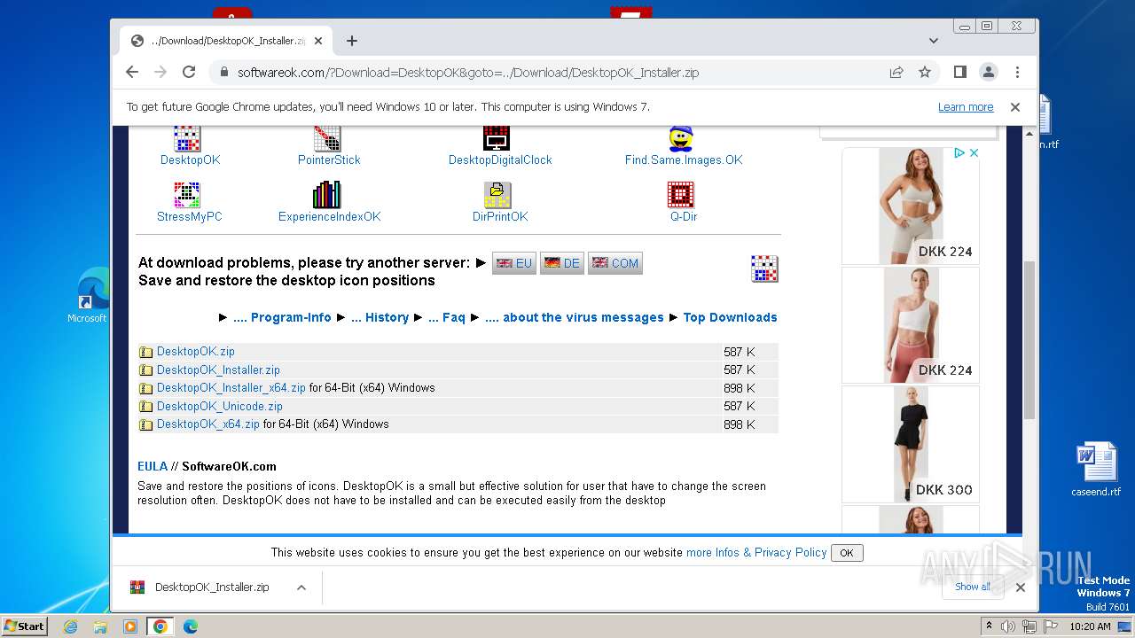Download DesktopOK_x64.zip
This screenshot has height=638, width=1135.
click(x=208, y=424)
